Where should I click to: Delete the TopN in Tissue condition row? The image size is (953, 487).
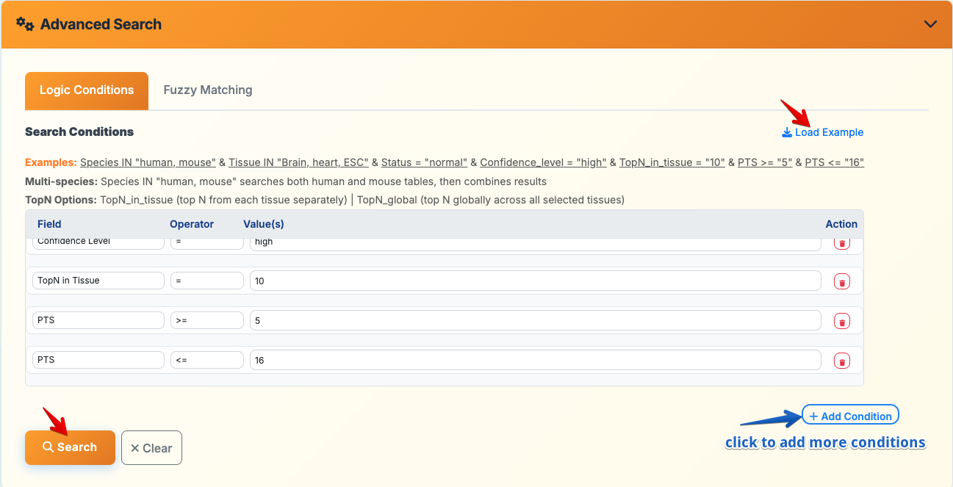pyautogui.click(x=841, y=281)
